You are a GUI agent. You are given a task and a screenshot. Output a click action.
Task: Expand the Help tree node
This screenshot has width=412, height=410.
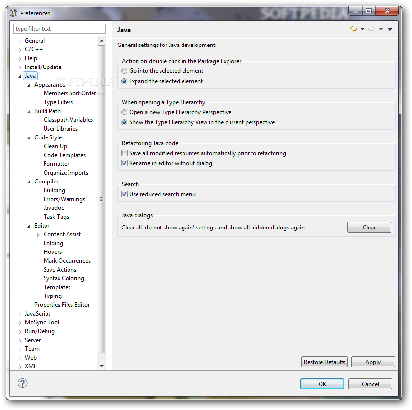pyautogui.click(x=20, y=59)
